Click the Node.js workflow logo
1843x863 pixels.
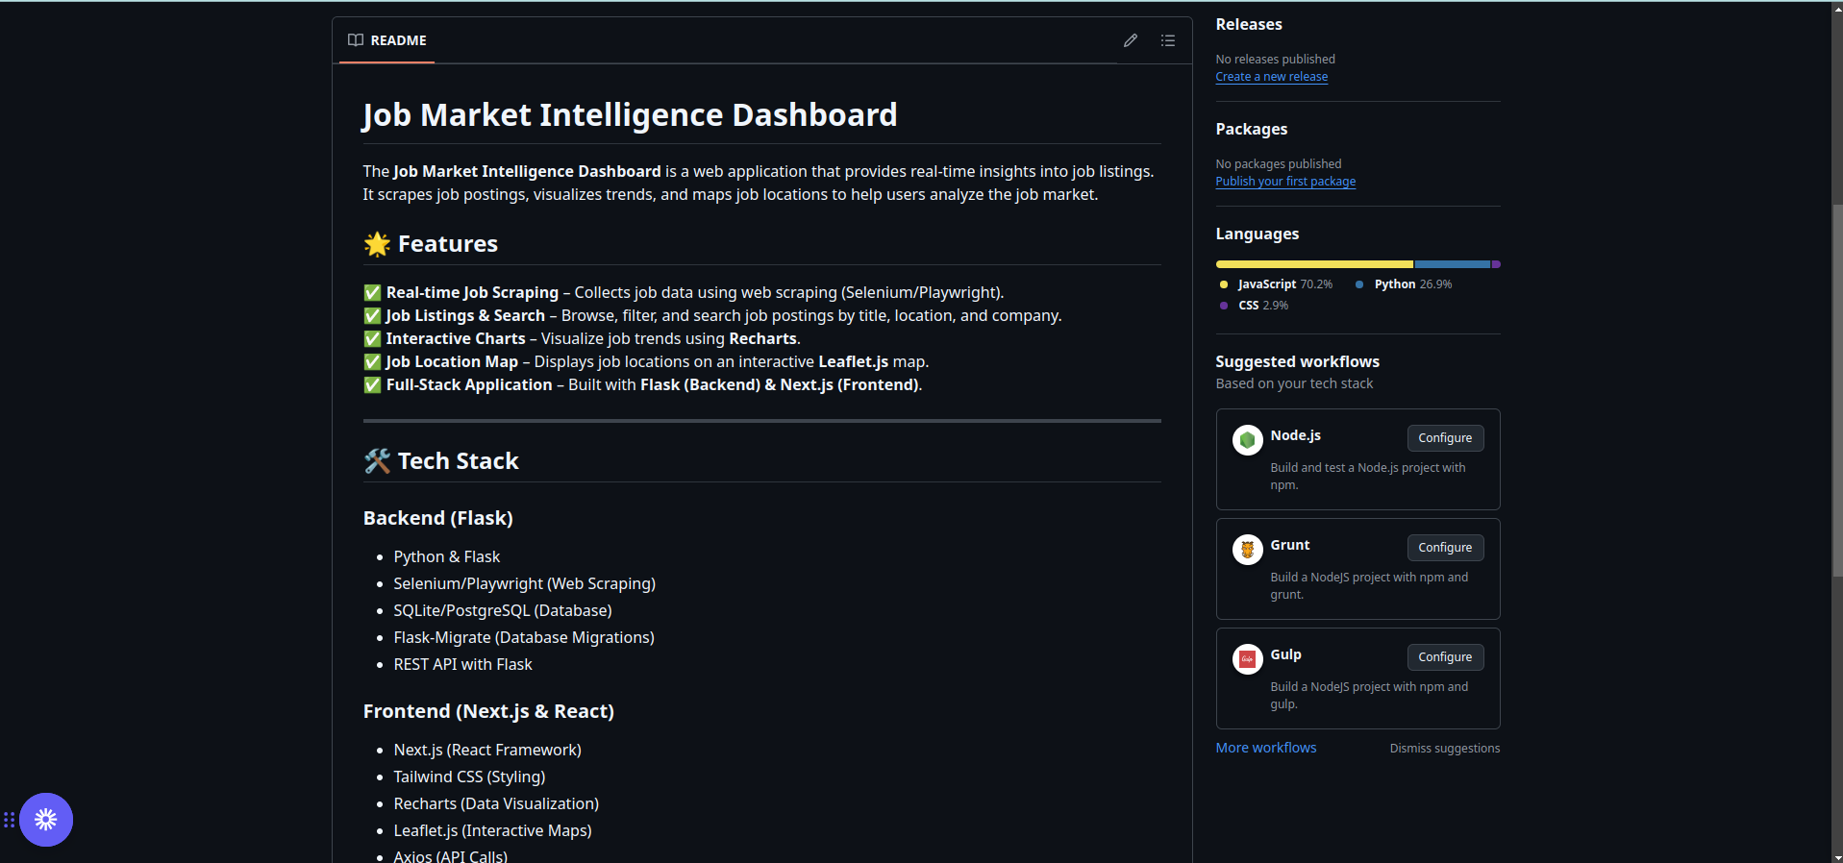(1248, 440)
